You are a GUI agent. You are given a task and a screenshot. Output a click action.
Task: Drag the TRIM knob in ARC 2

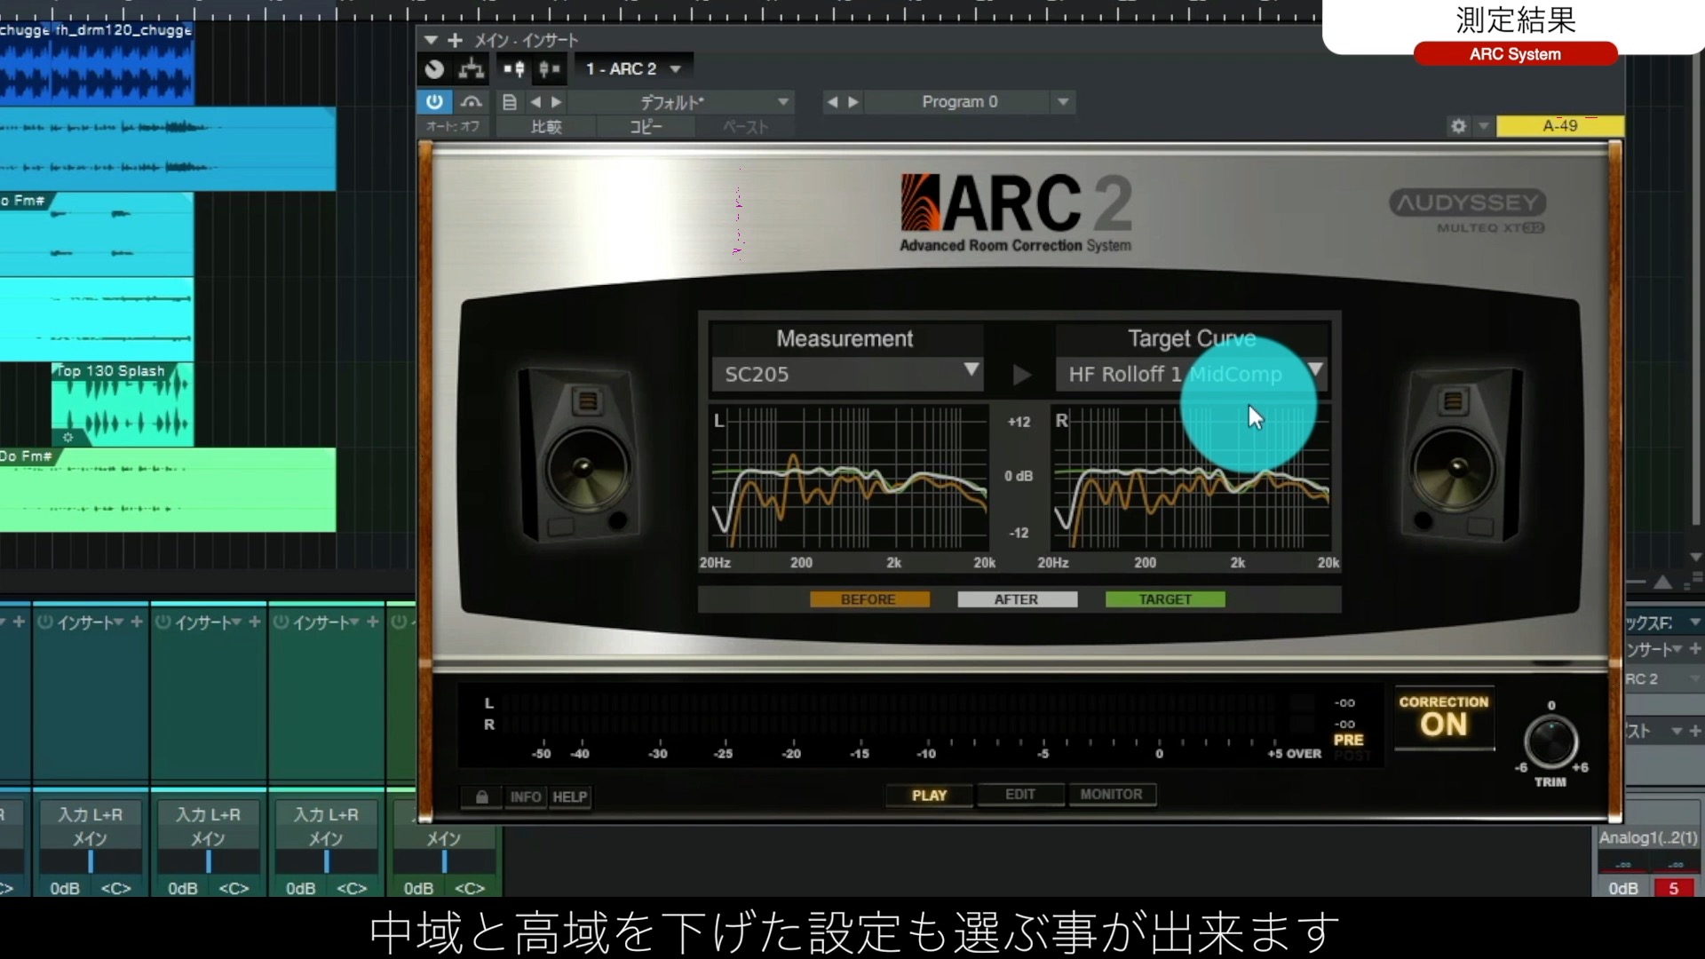[x=1551, y=741]
